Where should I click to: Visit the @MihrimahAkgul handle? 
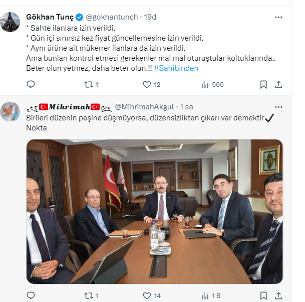[144, 107]
